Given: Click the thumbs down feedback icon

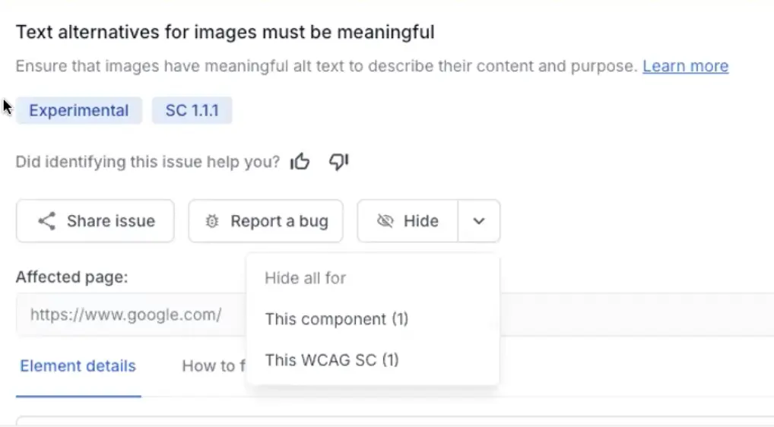Looking at the screenshot, I should pos(338,162).
